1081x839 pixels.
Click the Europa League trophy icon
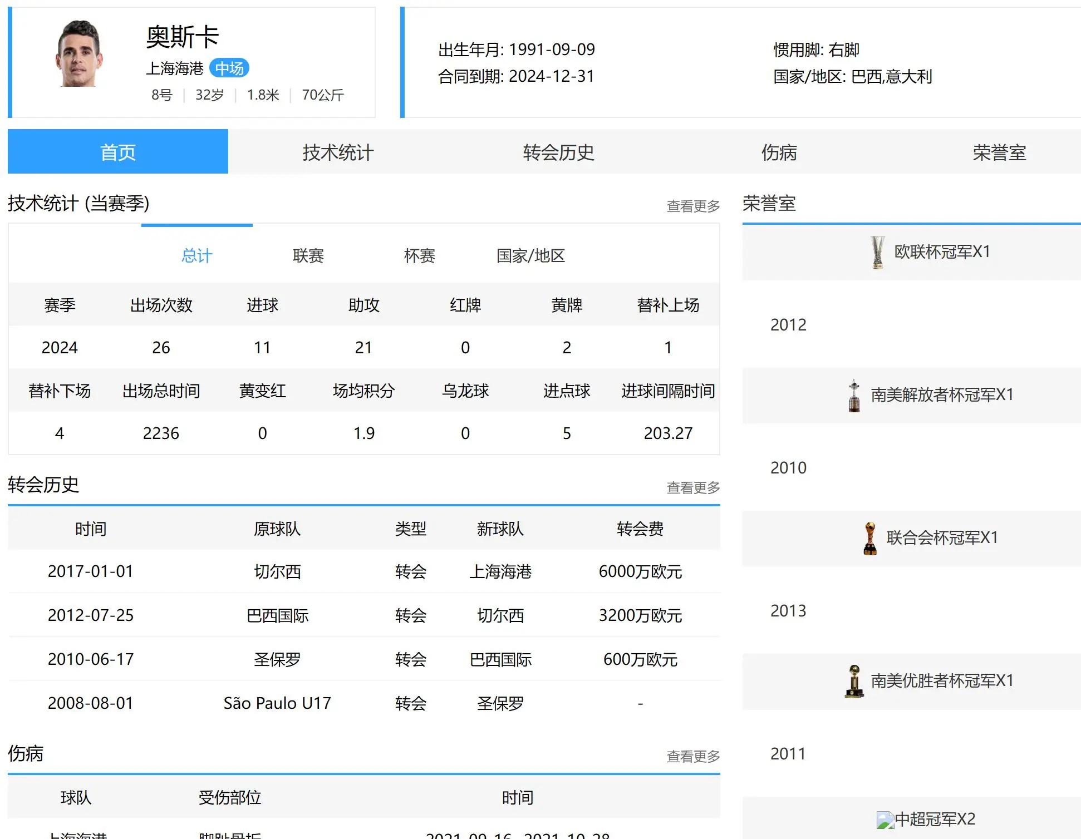[x=877, y=252]
